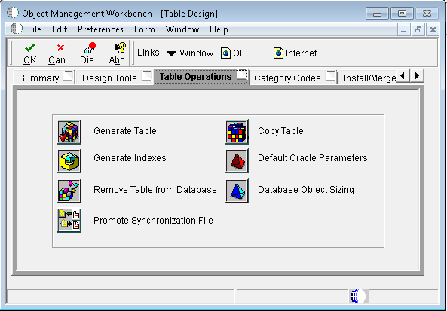The image size is (447, 311).
Task: Open the Form menu
Action: pyautogui.click(x=145, y=29)
